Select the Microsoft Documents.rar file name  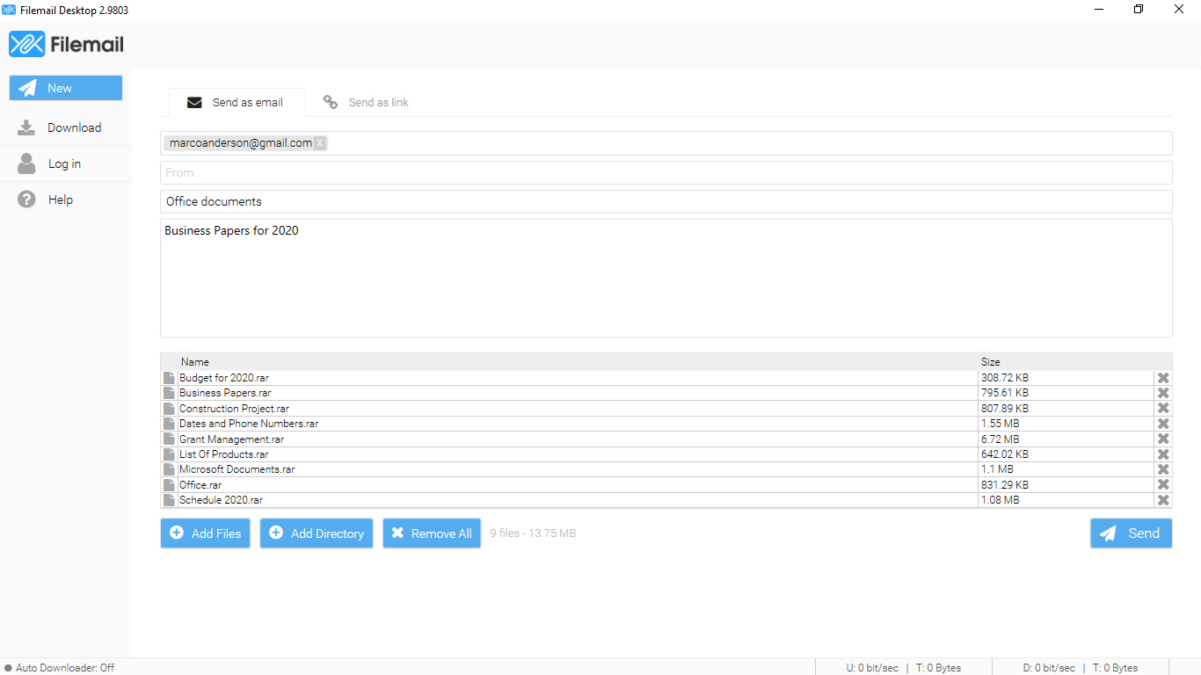pyautogui.click(x=237, y=469)
